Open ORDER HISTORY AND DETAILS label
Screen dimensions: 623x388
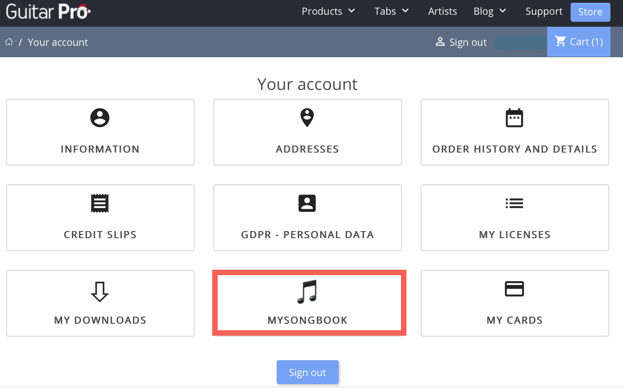coord(514,149)
